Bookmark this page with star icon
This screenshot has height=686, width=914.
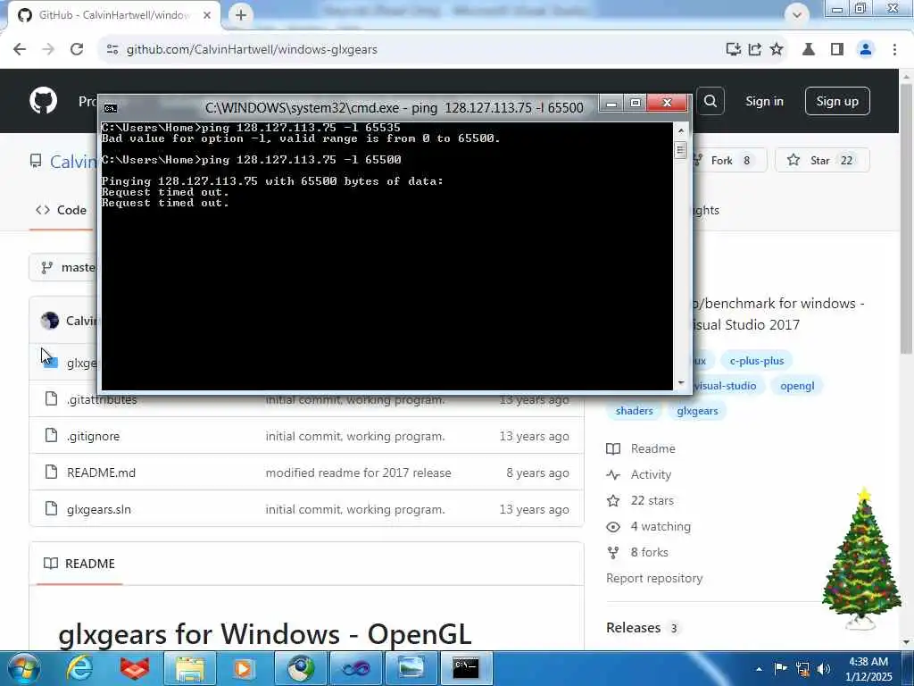point(777,50)
